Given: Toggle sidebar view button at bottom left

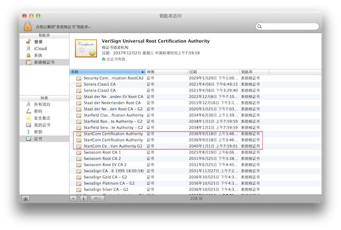Looking at the screenshot, I should click(26, 199).
